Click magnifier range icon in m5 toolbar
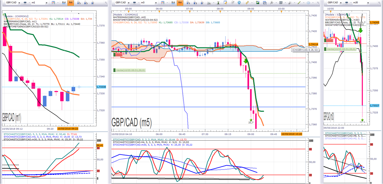This screenshot has height=184, width=383. point(209,3)
